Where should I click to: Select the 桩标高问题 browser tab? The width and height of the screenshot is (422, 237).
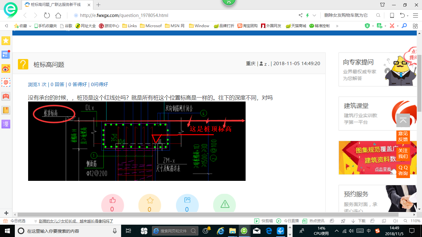pyautogui.click(x=57, y=5)
